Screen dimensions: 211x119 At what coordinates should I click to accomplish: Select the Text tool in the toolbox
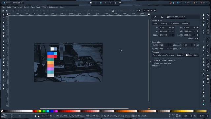4,51
